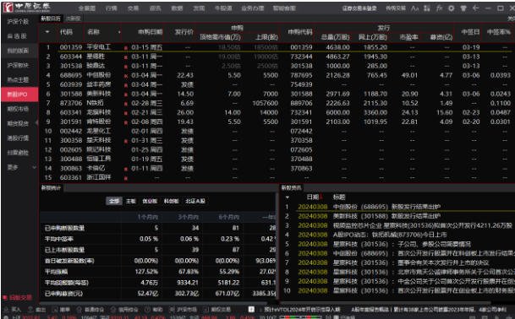Click the back arrow icon in title bar
This screenshot has width=515, height=319.
[475, 8]
